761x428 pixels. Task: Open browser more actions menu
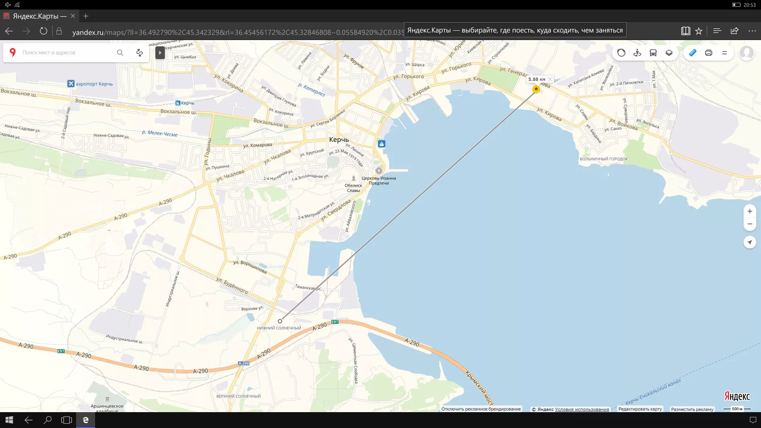tap(752, 31)
